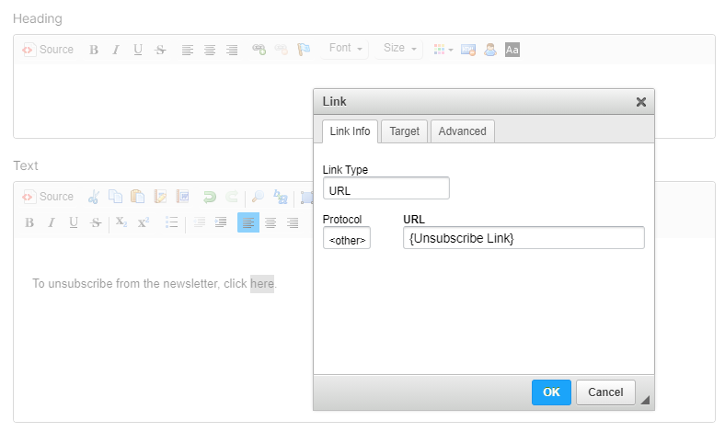
Task: Toggle left alignment in Text editor toolbar
Action: pyautogui.click(x=248, y=222)
